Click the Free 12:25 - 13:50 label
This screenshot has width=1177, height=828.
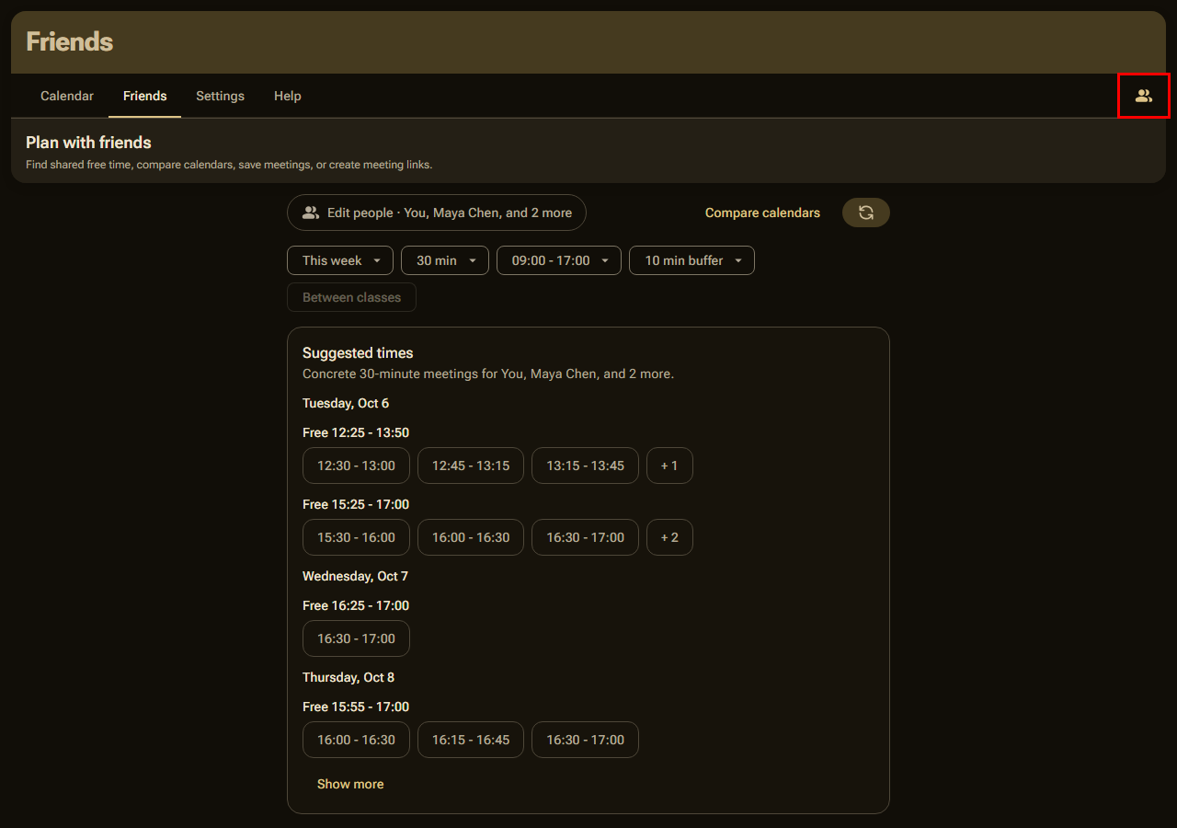coord(356,432)
